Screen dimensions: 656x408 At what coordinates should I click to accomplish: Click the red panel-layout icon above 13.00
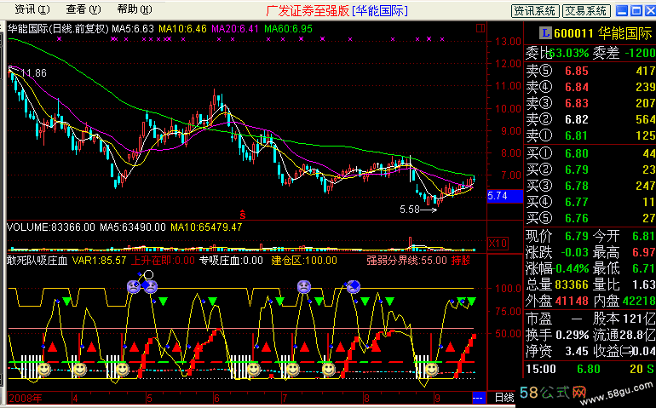480,28
